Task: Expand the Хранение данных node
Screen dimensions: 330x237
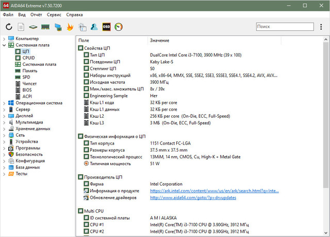Action: tap(4, 129)
